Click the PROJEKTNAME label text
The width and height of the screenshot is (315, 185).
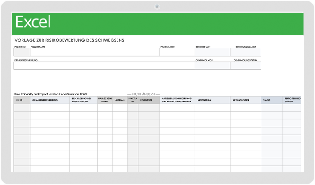[38, 47]
